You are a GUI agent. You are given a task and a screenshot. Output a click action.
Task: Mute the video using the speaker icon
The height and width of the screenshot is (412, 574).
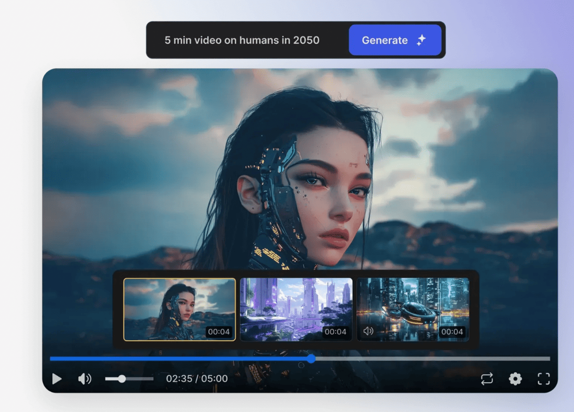[x=85, y=379]
